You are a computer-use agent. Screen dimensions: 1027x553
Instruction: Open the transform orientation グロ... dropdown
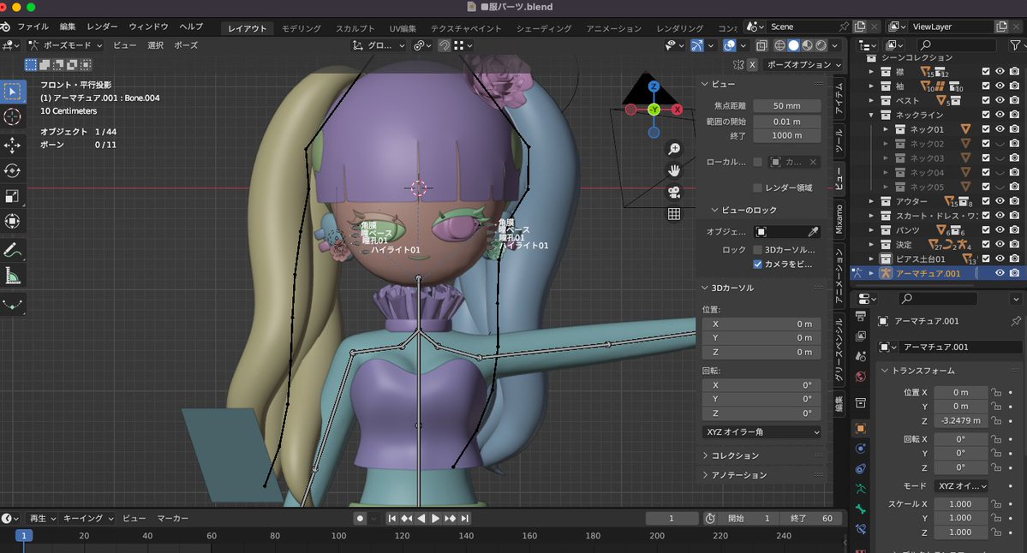tap(378, 45)
